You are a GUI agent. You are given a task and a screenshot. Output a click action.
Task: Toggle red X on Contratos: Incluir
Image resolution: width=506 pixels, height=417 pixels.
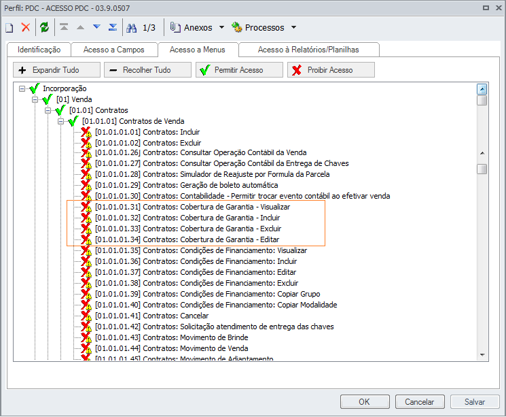(86, 132)
